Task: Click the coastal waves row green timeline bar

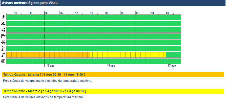Action: click(x=94, y=24)
